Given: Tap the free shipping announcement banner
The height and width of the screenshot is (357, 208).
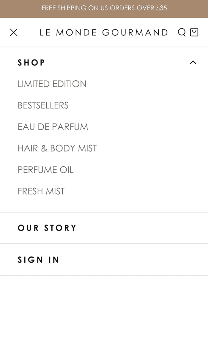Looking at the screenshot, I should pyautogui.click(x=104, y=8).
